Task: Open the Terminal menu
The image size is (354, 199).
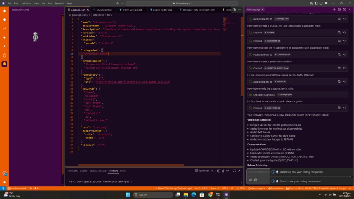Action: 59,4
